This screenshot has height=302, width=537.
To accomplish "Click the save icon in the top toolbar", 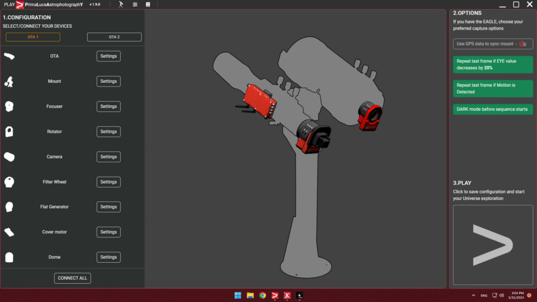I will (148, 4).
